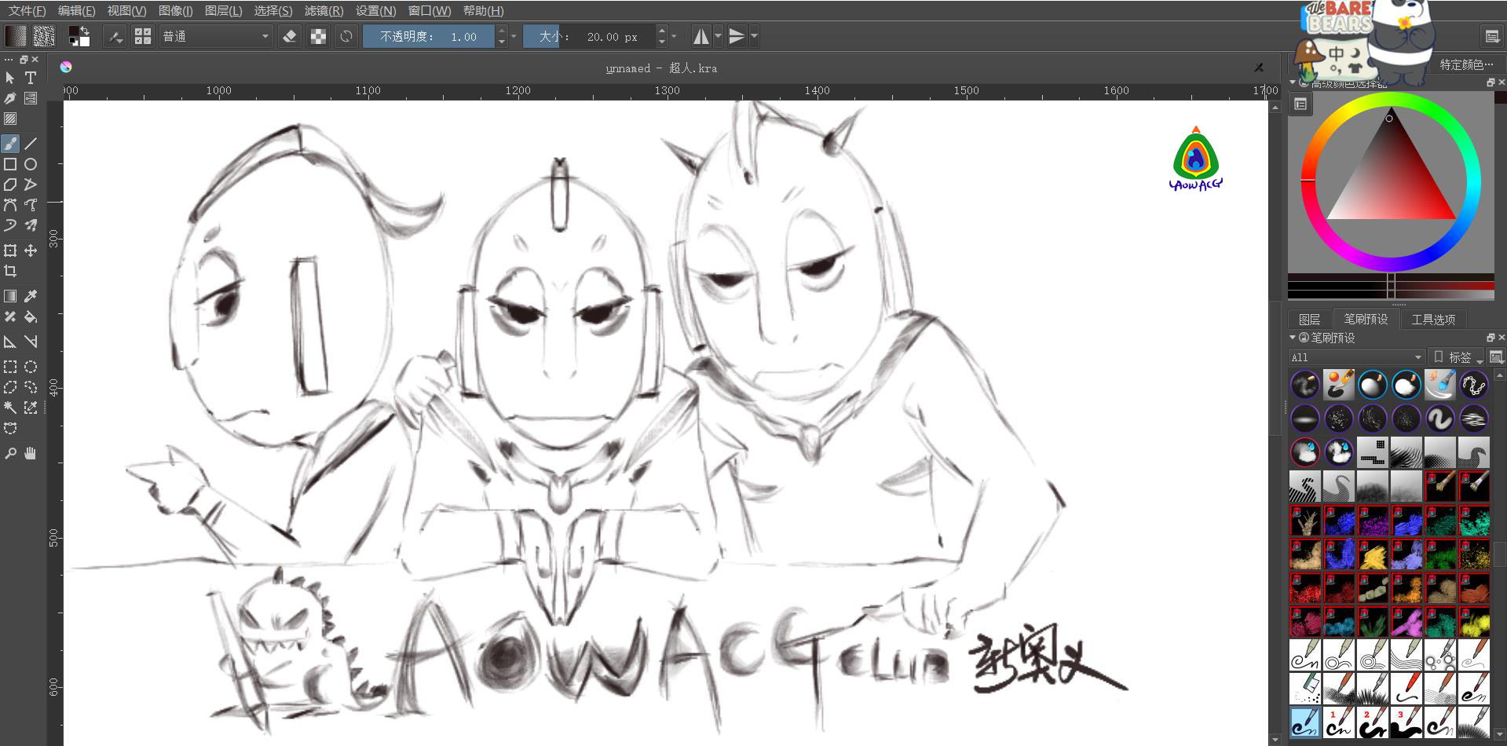The image size is (1507, 746).
Task: Select the freehand outline selection tool
Action: coord(31,387)
